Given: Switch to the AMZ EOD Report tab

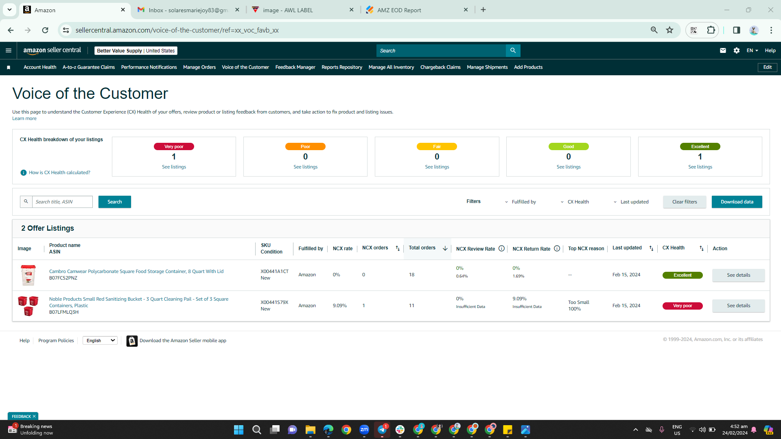Looking at the screenshot, I should coord(418,10).
